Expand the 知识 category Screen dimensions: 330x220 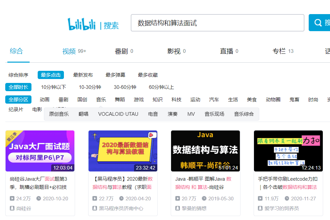157,100
